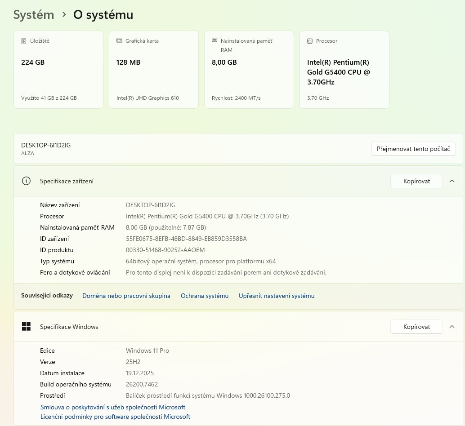Screen dimensions: 465x426
Task: Open Doména nebo pracovní skupina link
Action: pos(126,296)
